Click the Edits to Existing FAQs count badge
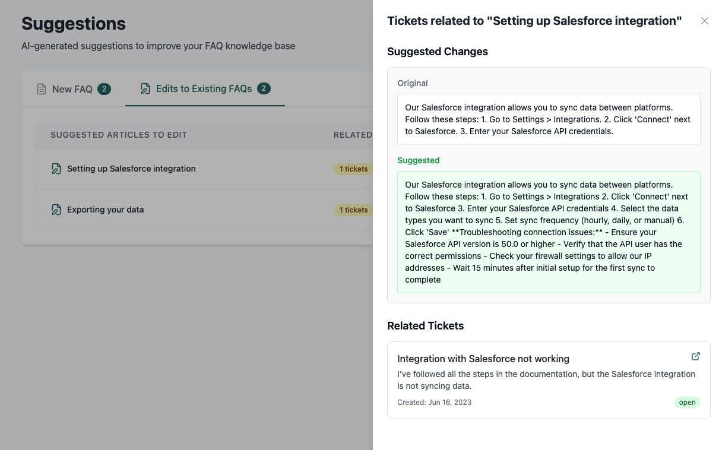This screenshot has width=719, height=450. coord(264,89)
